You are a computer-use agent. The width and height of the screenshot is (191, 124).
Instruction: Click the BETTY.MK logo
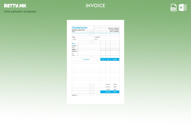[x=15, y=6]
